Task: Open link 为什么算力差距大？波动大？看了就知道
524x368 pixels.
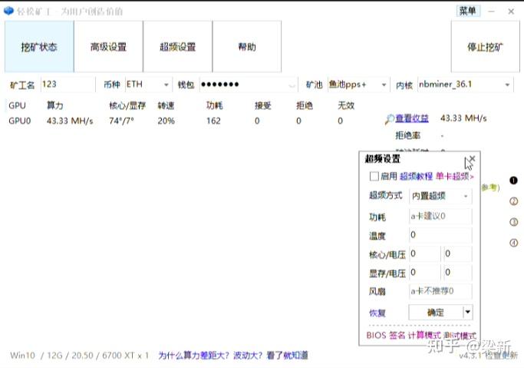Action: [233, 355]
